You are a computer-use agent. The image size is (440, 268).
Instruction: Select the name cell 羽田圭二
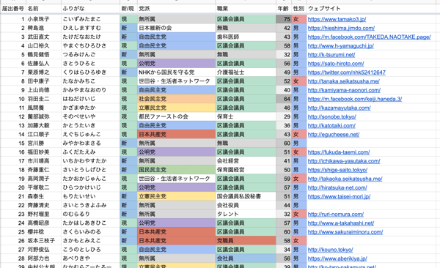point(44,99)
